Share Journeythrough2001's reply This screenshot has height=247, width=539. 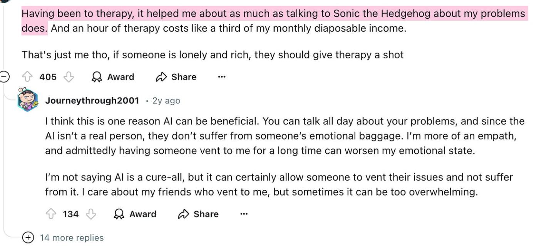coord(198,214)
